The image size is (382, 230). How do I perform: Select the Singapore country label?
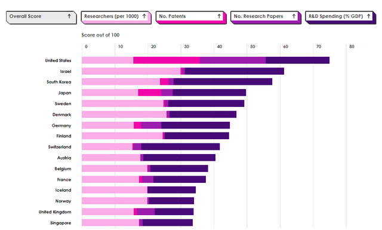pos(61,223)
